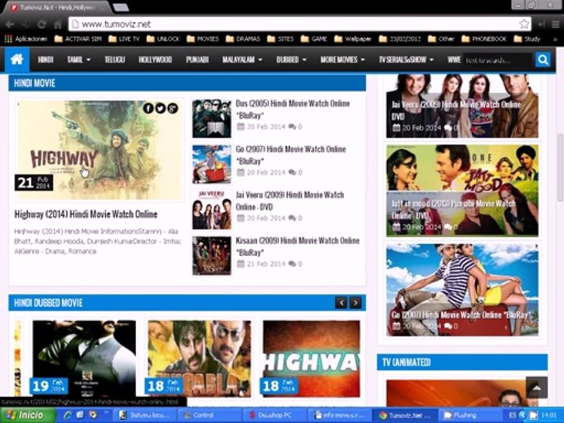Open the DRAMAS bookmark folder
Viewport: 564px width, 423px height.
243,39
